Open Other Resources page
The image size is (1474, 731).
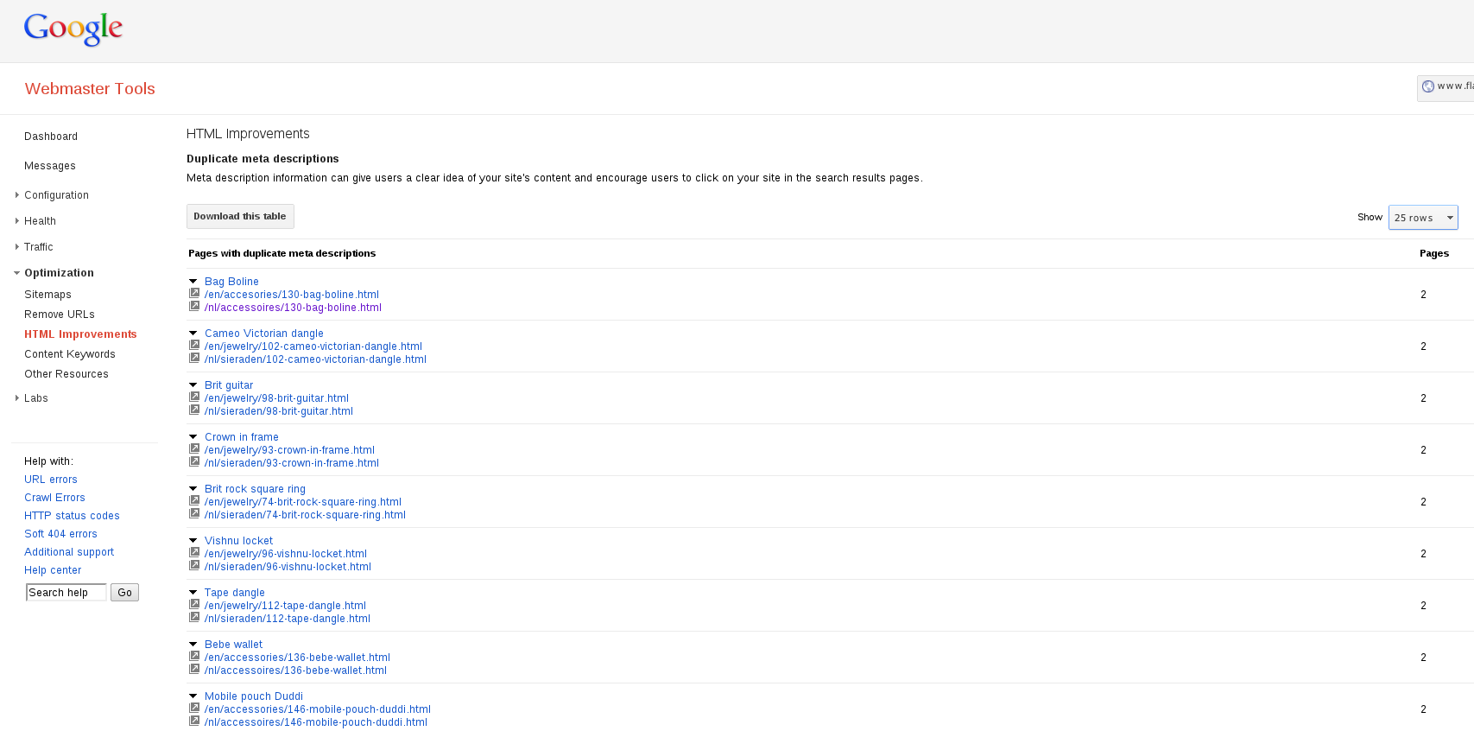[x=66, y=374]
